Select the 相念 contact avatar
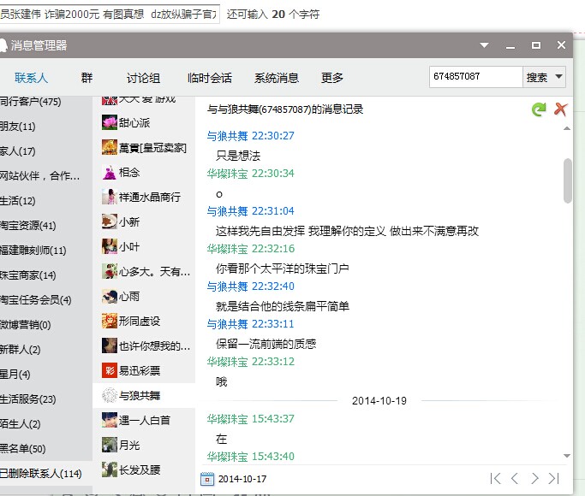The image size is (585, 496). pyautogui.click(x=110, y=173)
